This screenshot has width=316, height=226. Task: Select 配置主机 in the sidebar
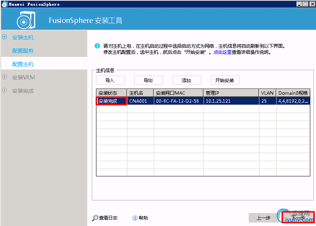pyautogui.click(x=23, y=64)
